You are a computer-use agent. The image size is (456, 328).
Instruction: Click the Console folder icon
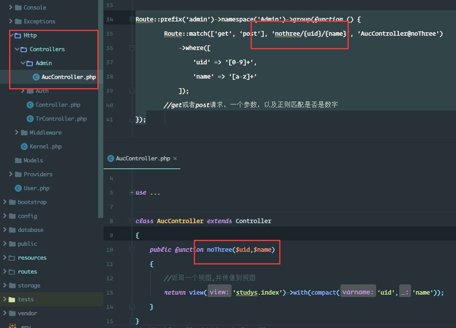click(x=18, y=8)
